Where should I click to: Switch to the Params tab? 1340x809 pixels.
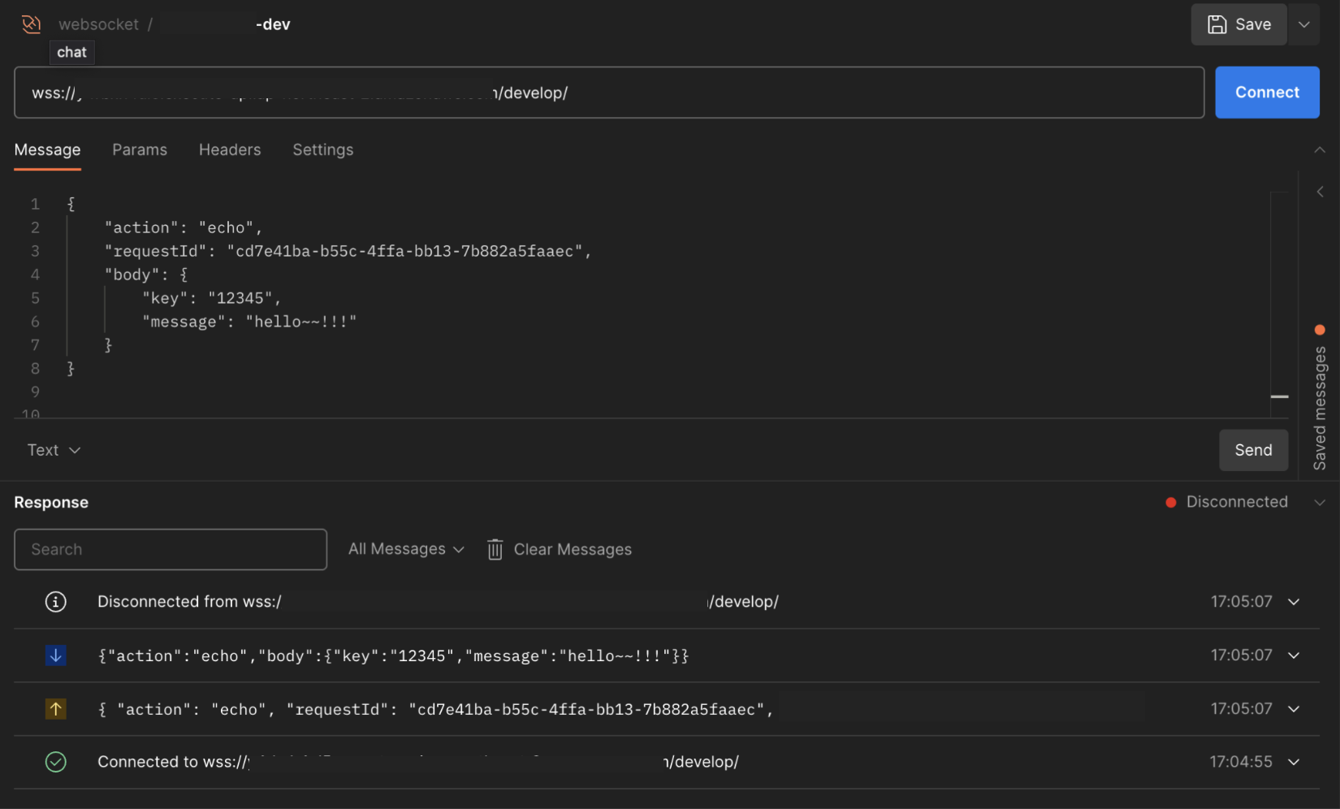(x=140, y=150)
